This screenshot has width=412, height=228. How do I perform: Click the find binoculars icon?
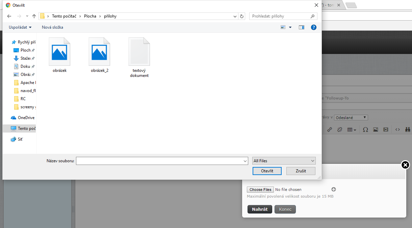408,130
